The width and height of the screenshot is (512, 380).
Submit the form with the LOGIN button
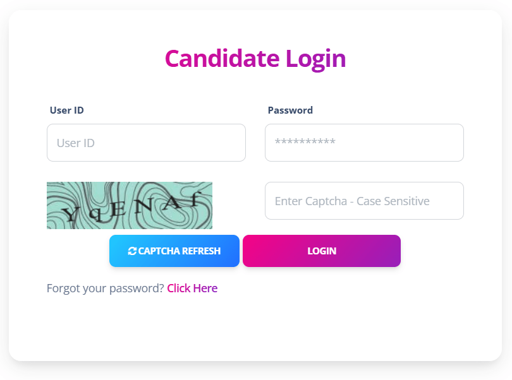[x=322, y=251]
